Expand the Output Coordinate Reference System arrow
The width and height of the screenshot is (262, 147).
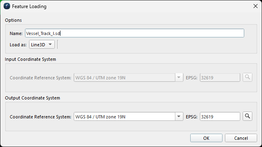179,116
